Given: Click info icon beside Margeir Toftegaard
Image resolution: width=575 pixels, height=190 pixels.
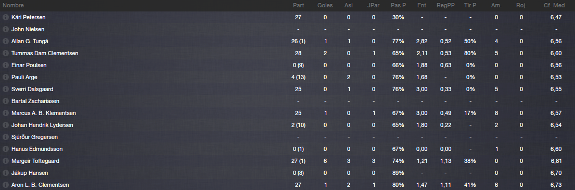Looking at the screenshot, I should 6,161.
